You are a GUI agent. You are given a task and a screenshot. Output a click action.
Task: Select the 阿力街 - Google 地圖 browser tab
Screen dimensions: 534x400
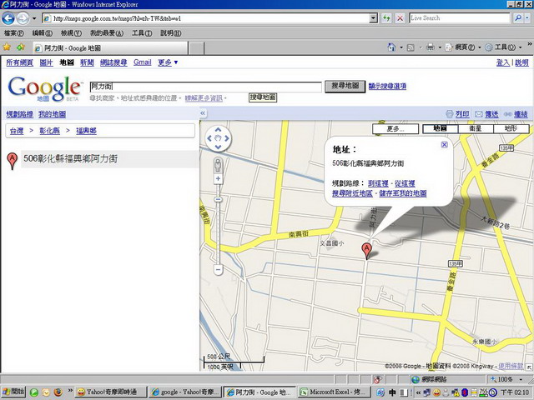110,48
